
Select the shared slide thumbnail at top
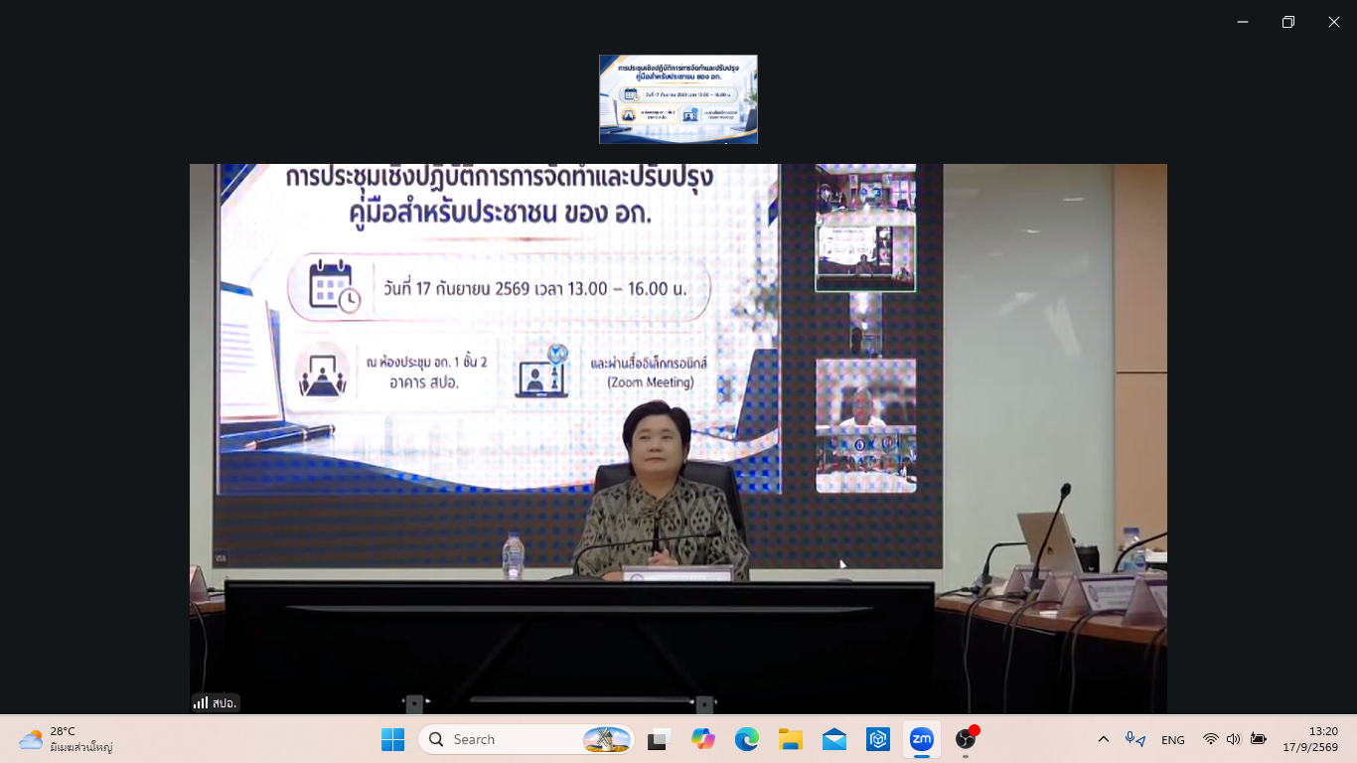pos(678,99)
